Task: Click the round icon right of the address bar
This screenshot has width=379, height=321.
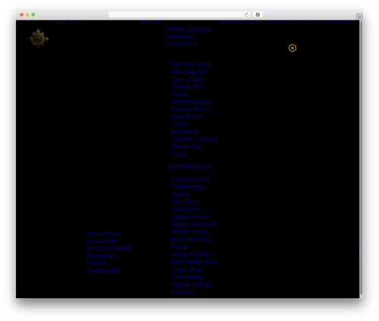Action: [x=258, y=14]
